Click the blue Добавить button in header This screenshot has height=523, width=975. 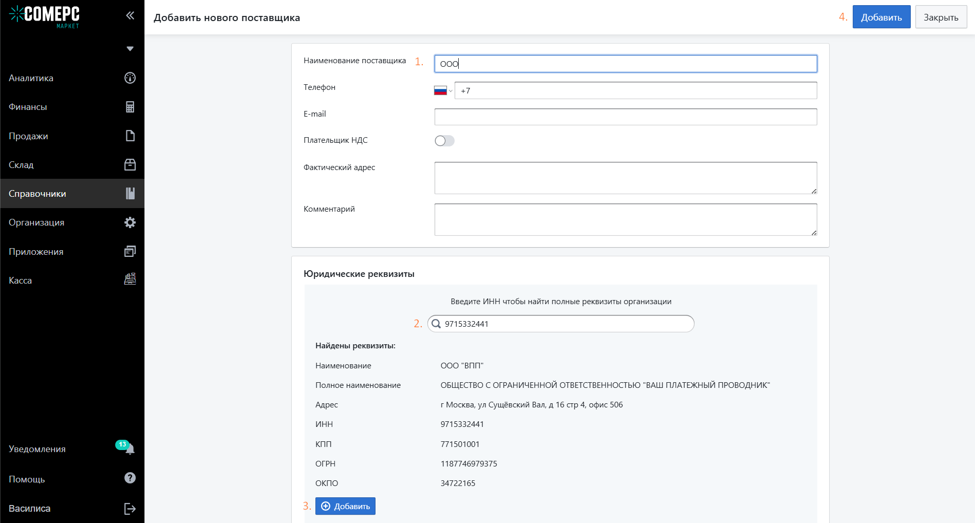882,17
